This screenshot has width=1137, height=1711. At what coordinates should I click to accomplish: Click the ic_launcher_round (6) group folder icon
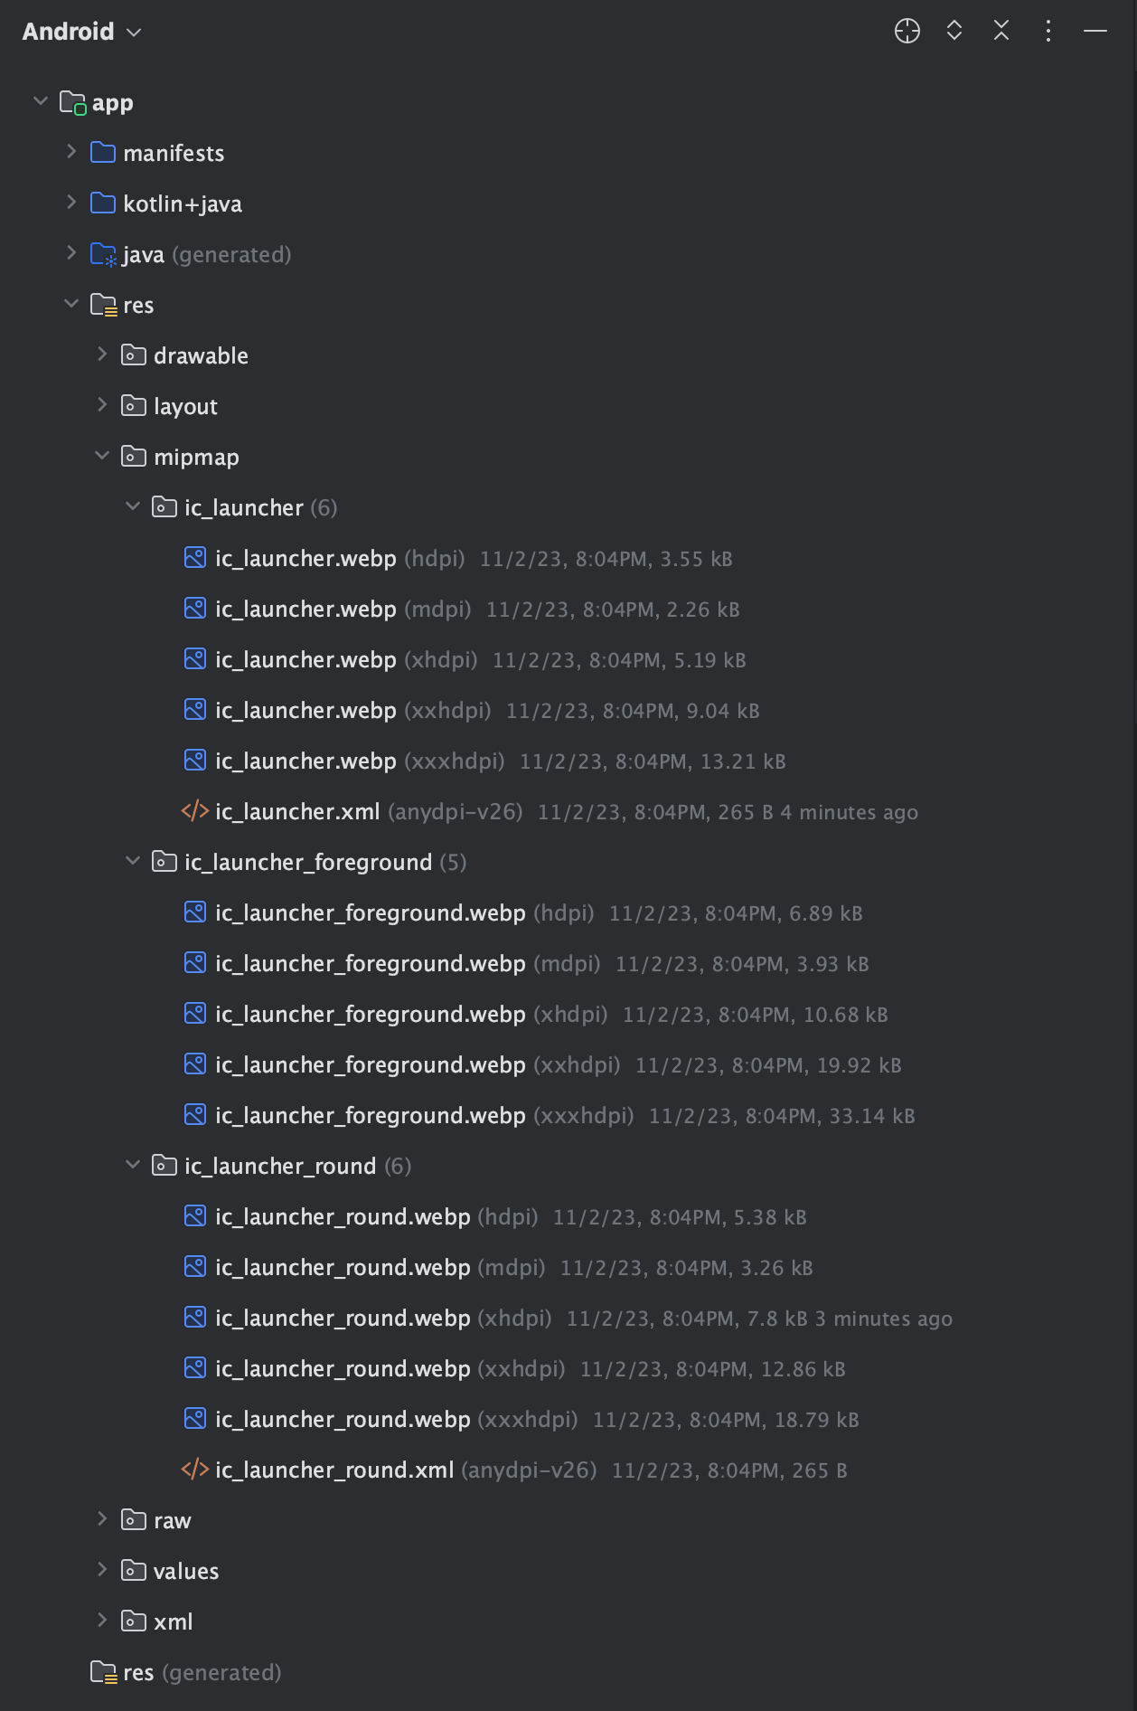tap(164, 1166)
